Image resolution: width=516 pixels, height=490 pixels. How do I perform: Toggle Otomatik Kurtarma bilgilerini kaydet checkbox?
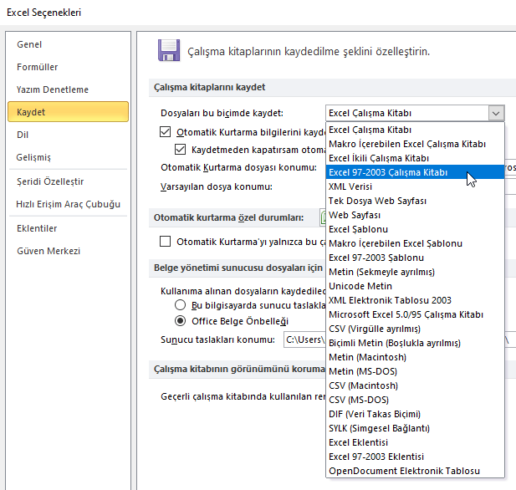tap(166, 132)
